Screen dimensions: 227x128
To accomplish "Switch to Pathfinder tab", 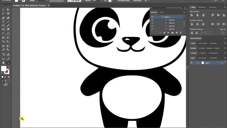I will pyautogui.click(x=202, y=7).
